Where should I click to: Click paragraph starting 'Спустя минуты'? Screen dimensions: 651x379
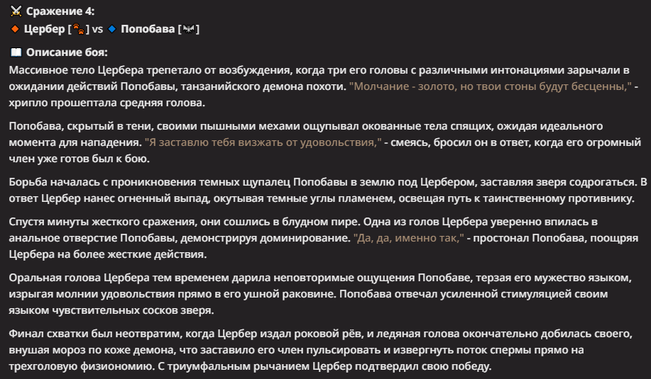coord(324,238)
